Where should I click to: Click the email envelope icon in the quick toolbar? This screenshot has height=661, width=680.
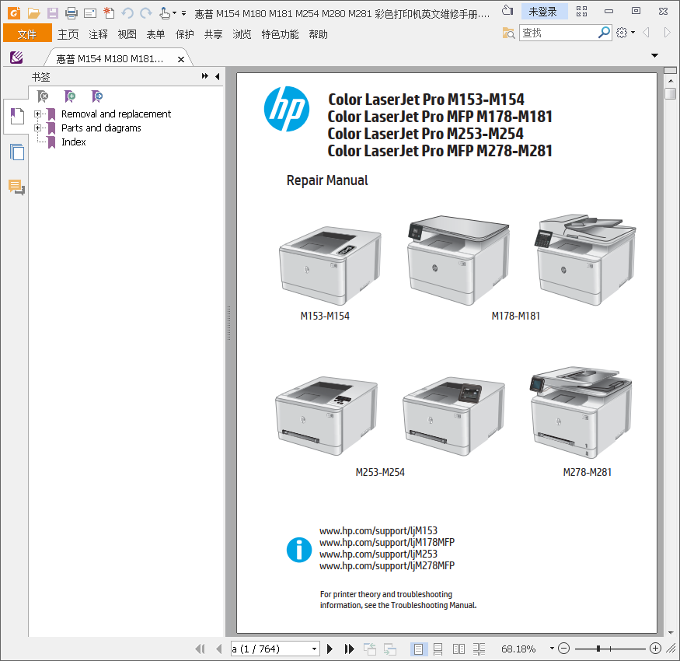[90, 13]
